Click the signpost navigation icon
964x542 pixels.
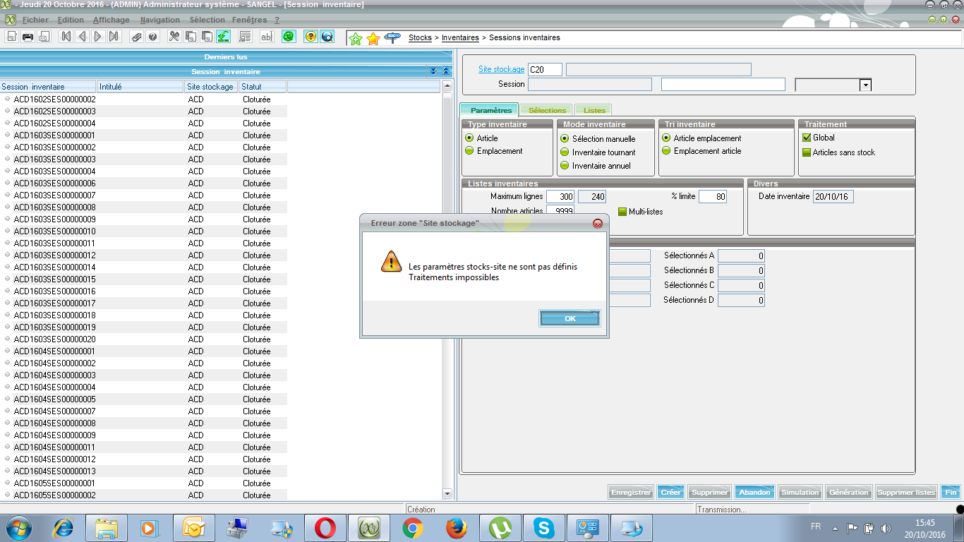[x=392, y=37]
